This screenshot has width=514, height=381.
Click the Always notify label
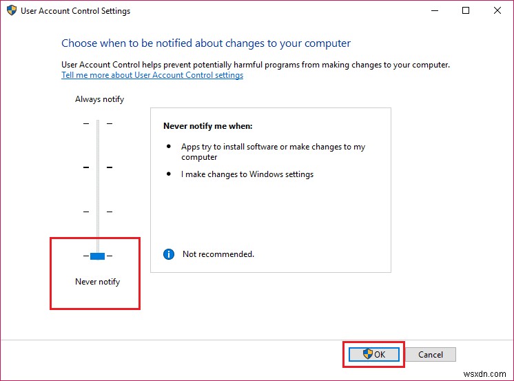tap(99, 99)
